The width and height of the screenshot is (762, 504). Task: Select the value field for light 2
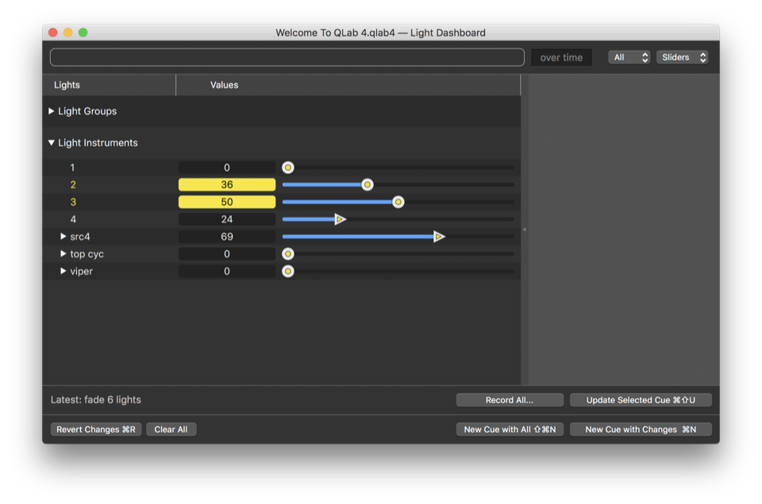[227, 185]
